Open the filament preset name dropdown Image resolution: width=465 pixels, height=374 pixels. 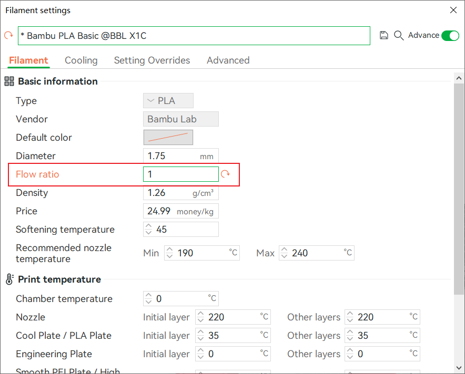194,36
